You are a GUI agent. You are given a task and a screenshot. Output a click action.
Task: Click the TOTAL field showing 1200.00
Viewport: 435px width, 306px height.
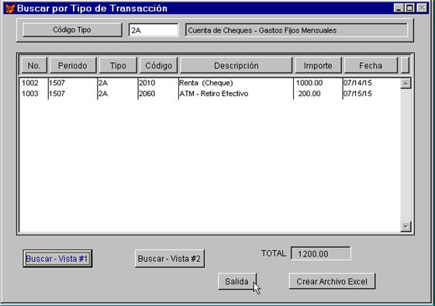(321, 253)
